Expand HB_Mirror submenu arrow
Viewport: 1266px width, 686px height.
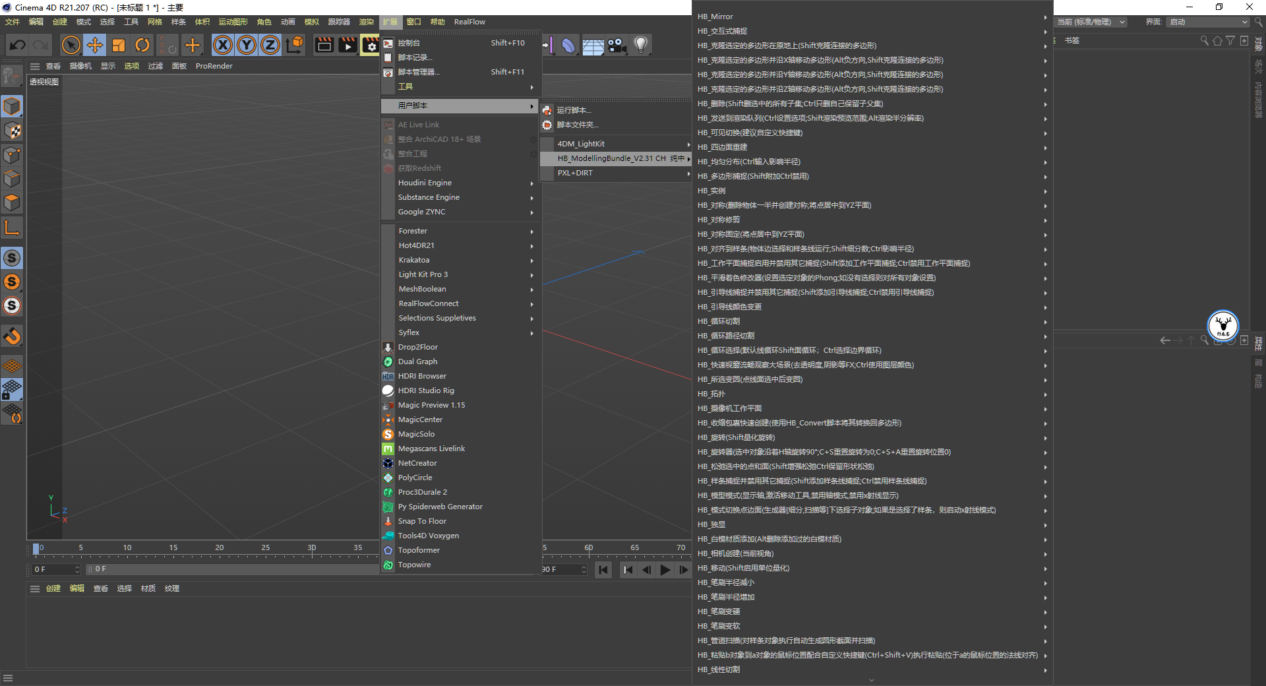[1045, 16]
